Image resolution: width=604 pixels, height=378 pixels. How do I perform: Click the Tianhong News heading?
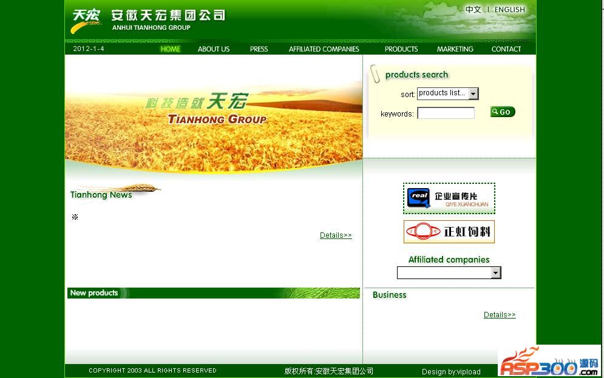point(101,195)
